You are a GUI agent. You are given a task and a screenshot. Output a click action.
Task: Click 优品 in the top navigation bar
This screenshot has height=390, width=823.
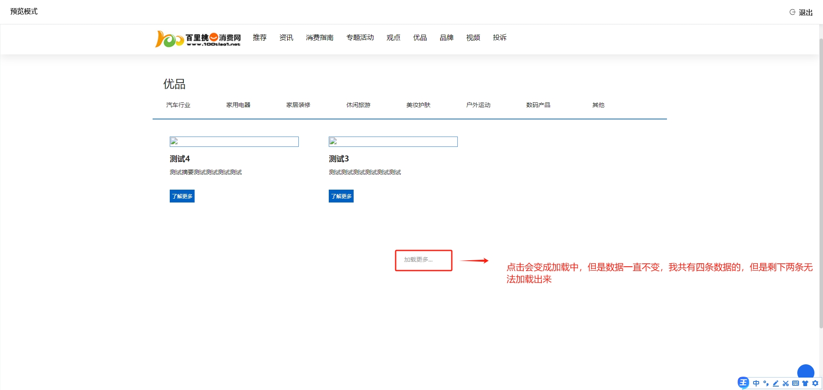click(x=420, y=38)
